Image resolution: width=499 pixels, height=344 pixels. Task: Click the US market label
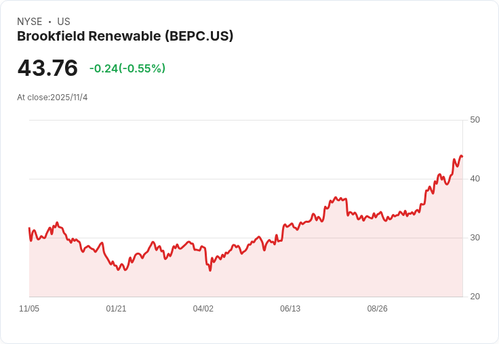click(x=64, y=22)
